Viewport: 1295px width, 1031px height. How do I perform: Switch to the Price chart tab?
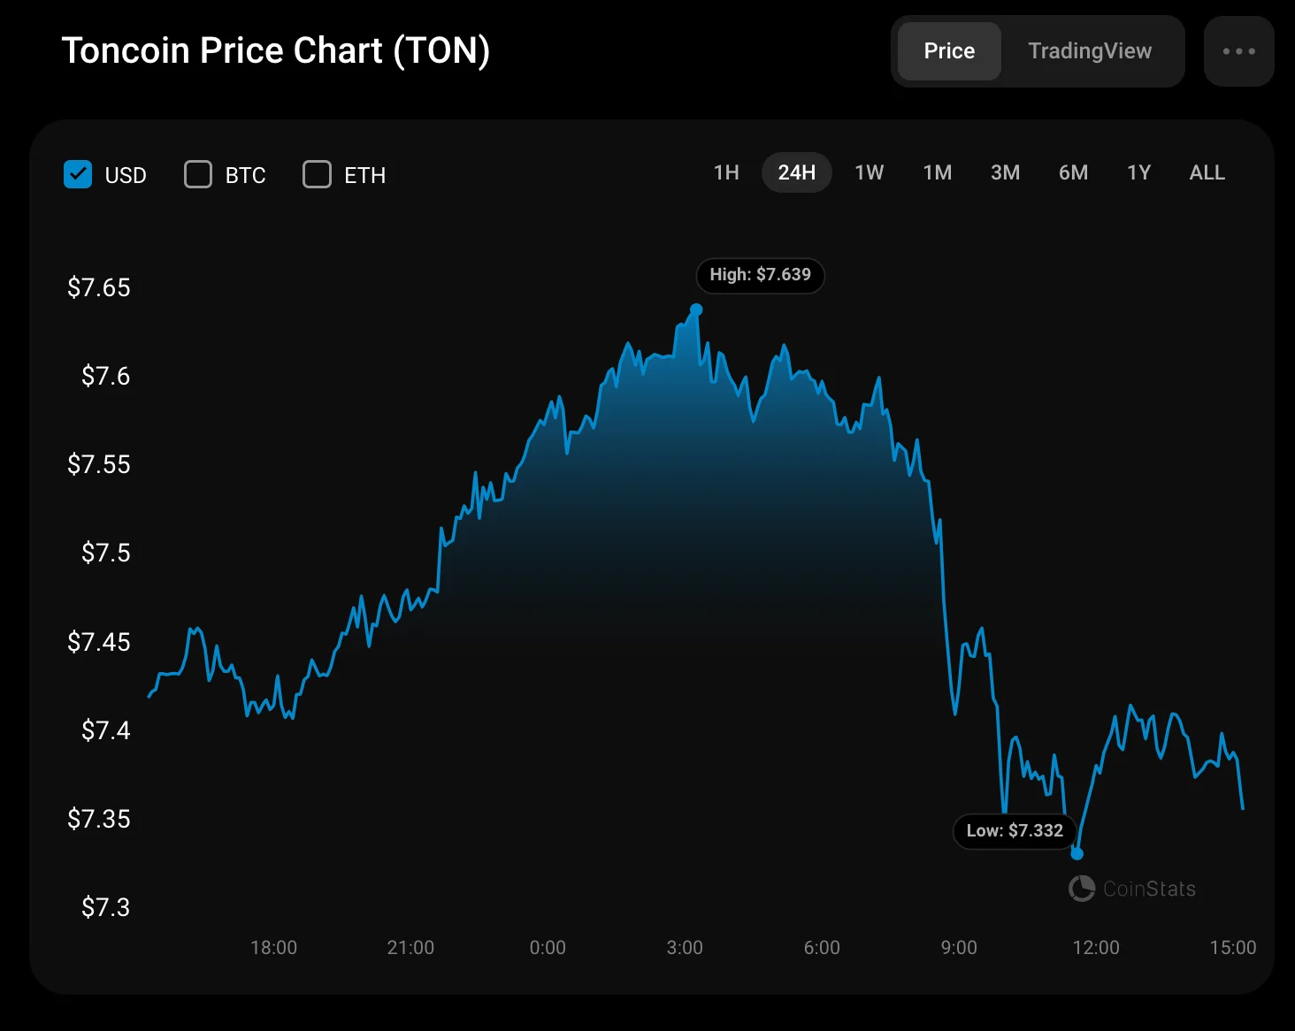949,51
